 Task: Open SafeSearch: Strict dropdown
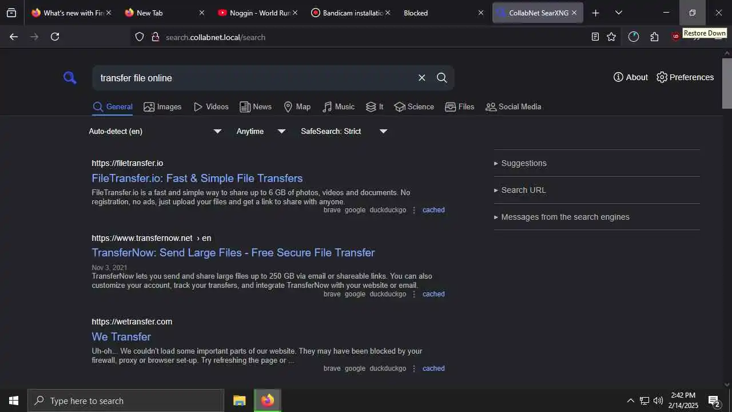pyautogui.click(x=344, y=131)
